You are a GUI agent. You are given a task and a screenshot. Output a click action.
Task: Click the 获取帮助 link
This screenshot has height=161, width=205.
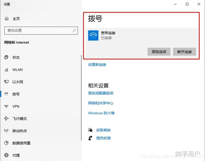point(104,130)
